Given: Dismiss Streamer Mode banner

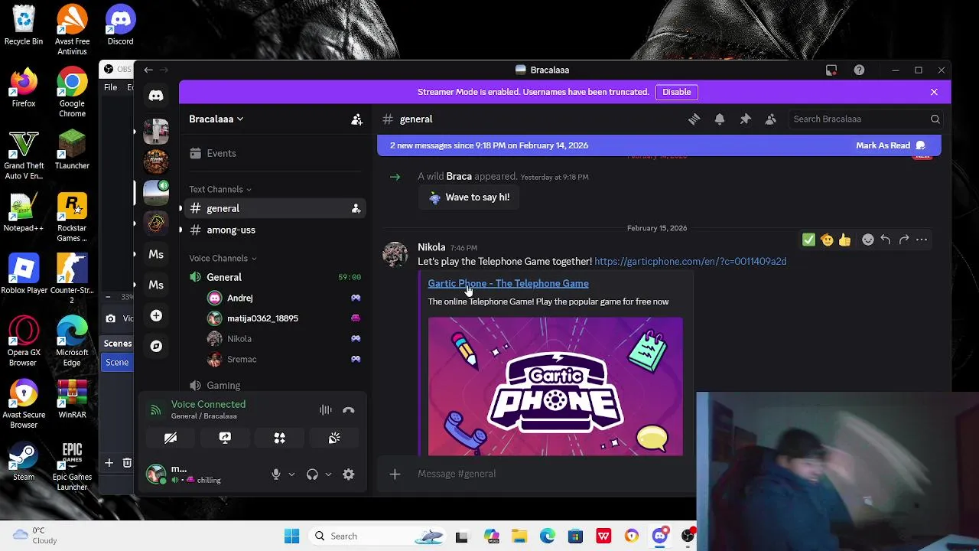Looking at the screenshot, I should tap(934, 92).
